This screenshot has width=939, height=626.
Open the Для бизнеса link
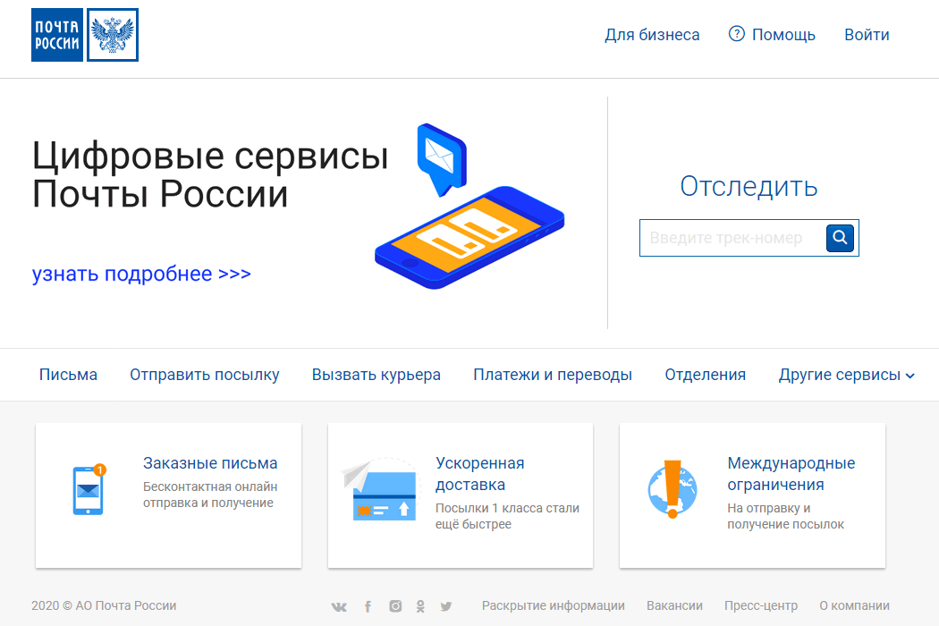[x=652, y=35]
